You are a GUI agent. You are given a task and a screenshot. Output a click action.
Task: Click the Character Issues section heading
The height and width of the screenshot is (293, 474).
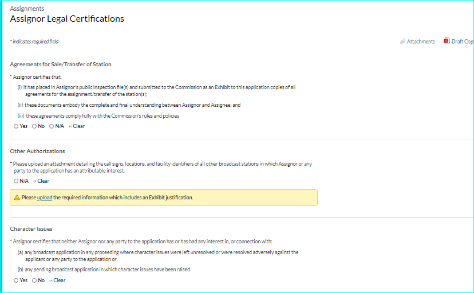click(31, 229)
